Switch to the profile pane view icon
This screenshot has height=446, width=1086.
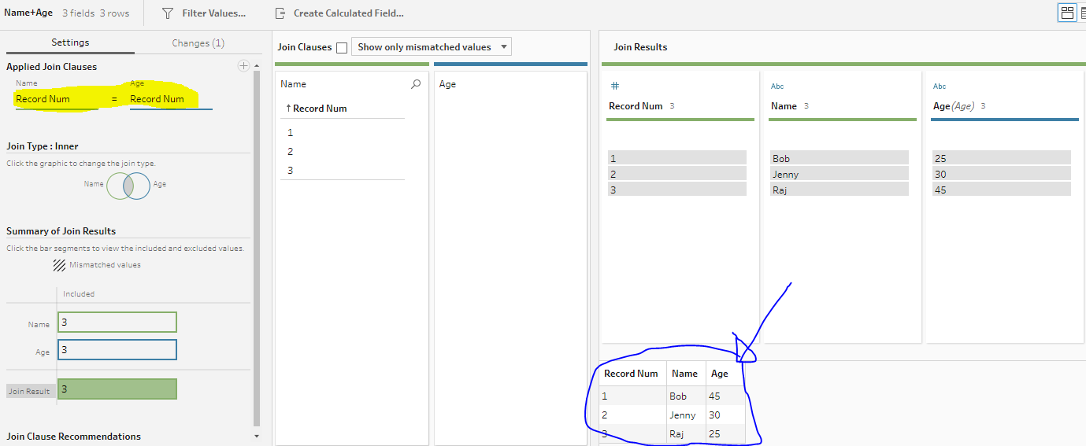pyautogui.click(x=1067, y=13)
